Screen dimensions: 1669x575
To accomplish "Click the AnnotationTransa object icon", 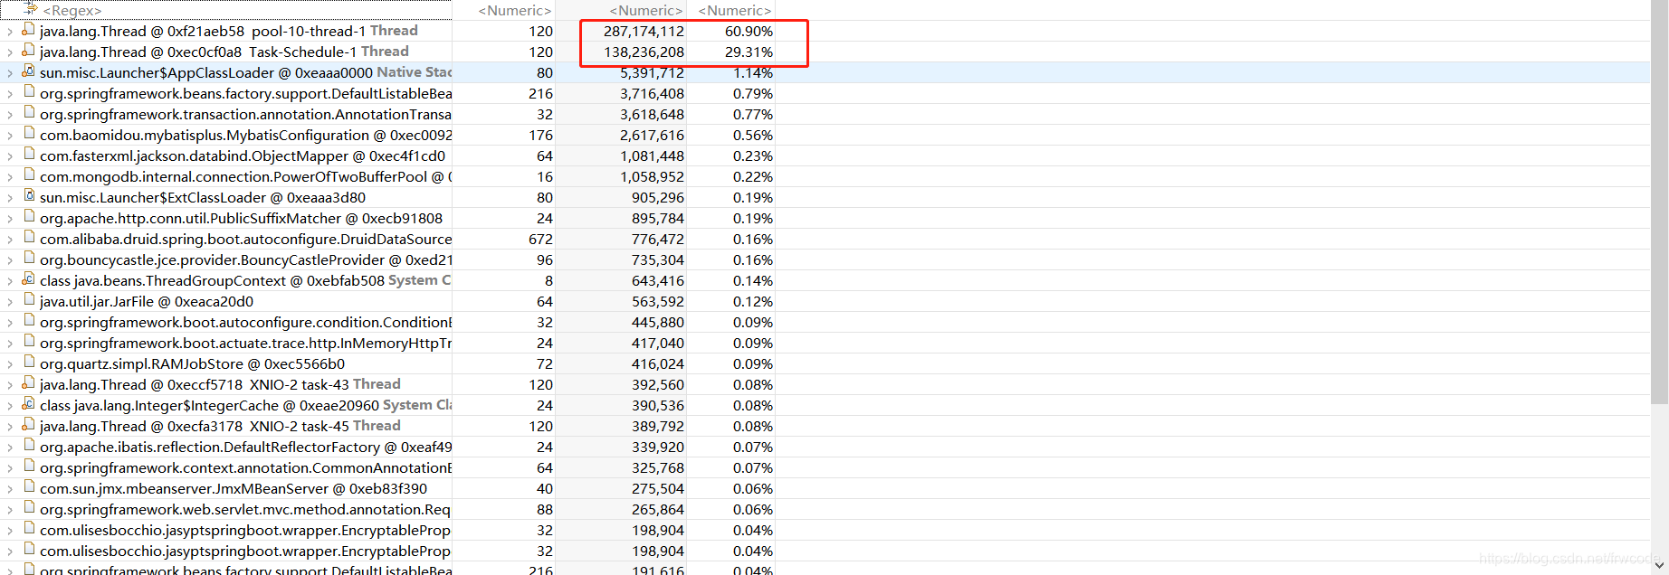I will pos(29,113).
